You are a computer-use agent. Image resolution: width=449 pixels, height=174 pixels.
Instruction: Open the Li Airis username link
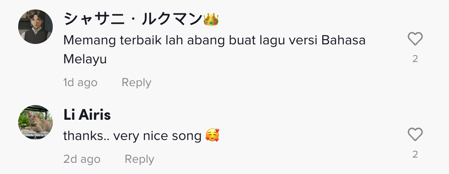(87, 115)
